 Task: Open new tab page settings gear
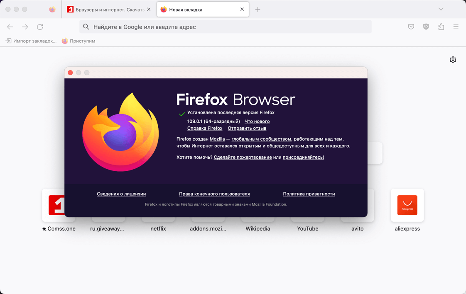(453, 60)
